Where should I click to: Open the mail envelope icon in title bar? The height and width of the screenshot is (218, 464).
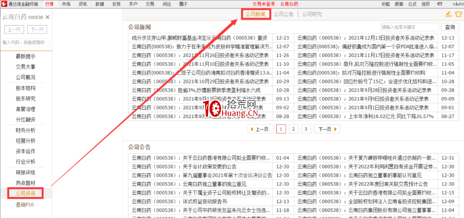pos(440,4)
